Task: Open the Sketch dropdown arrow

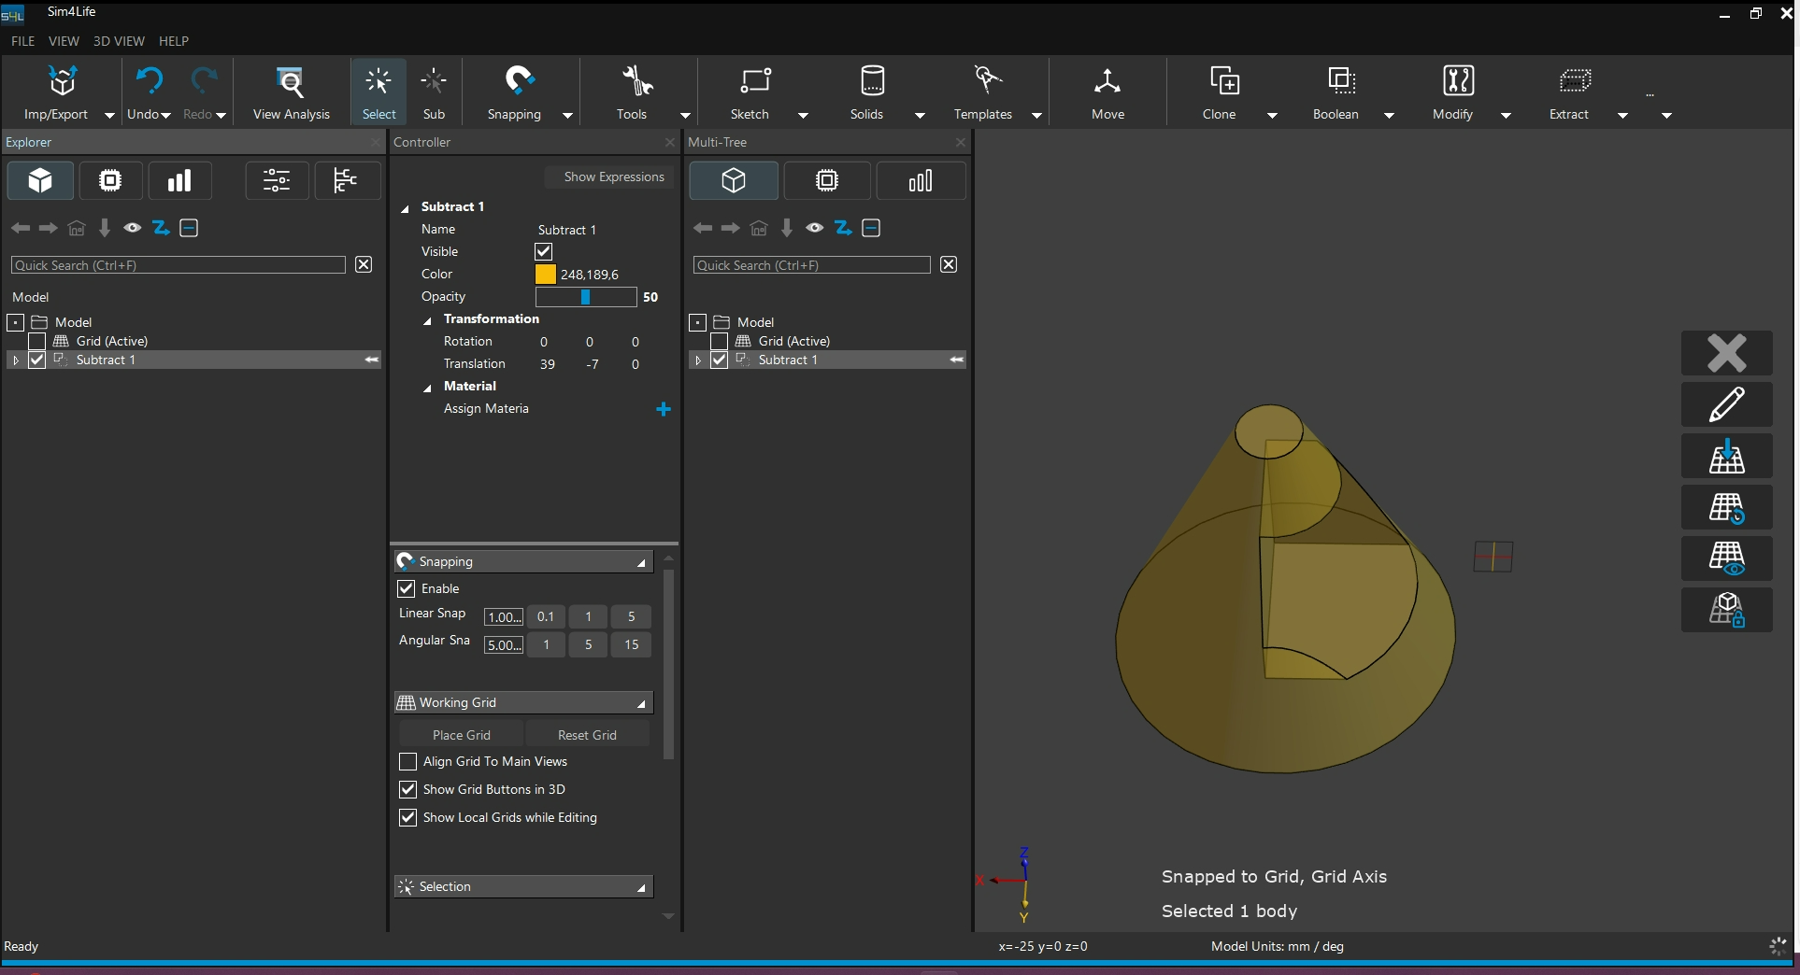Action: click(x=803, y=116)
